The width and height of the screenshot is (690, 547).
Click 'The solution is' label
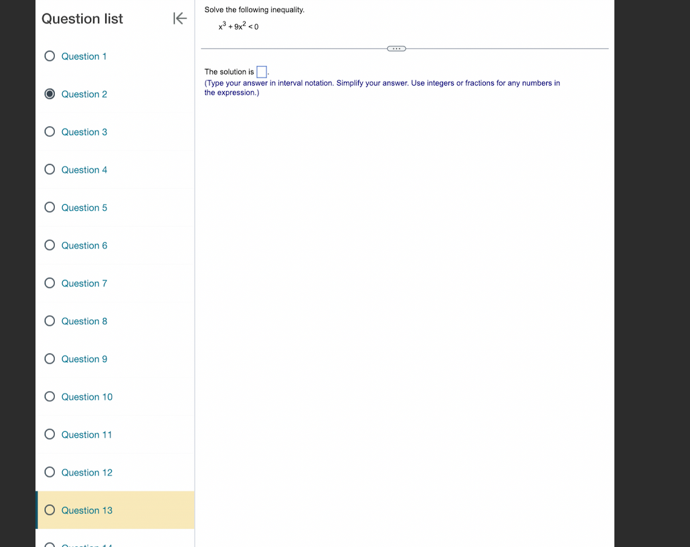pyautogui.click(x=230, y=72)
